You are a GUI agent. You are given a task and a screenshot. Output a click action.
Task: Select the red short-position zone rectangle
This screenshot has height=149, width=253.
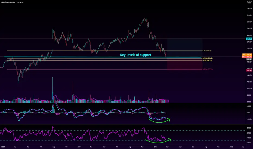185,64
